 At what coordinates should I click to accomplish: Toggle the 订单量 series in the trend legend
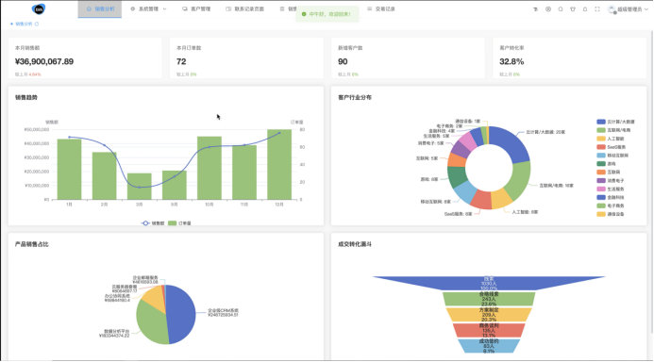point(179,223)
